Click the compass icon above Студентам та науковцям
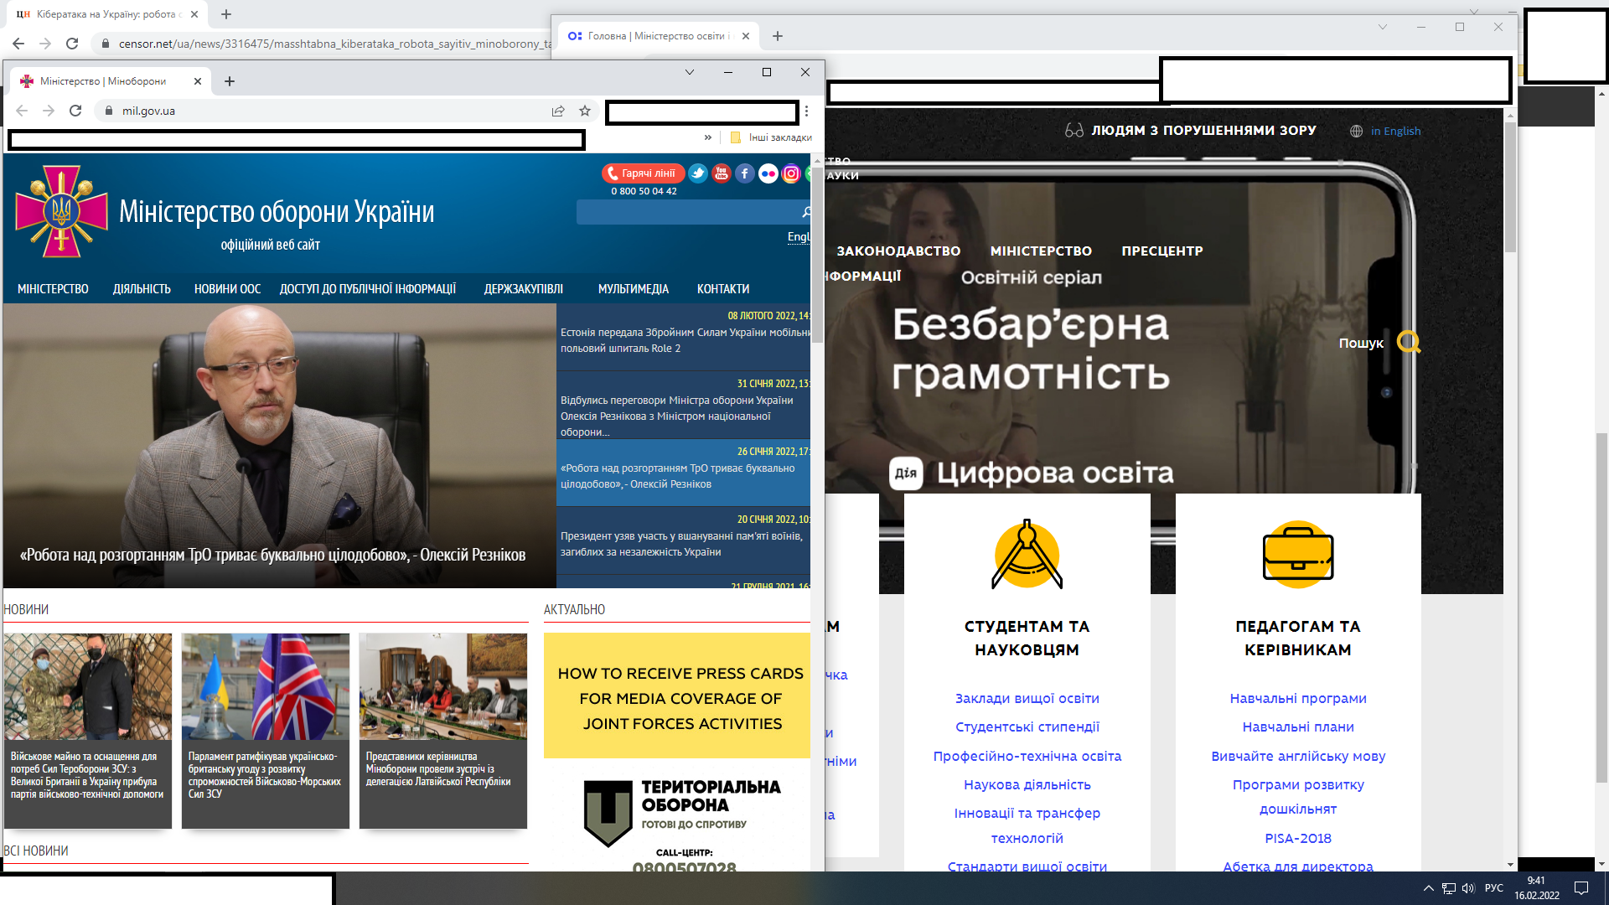This screenshot has height=905, width=1609. (x=1027, y=555)
